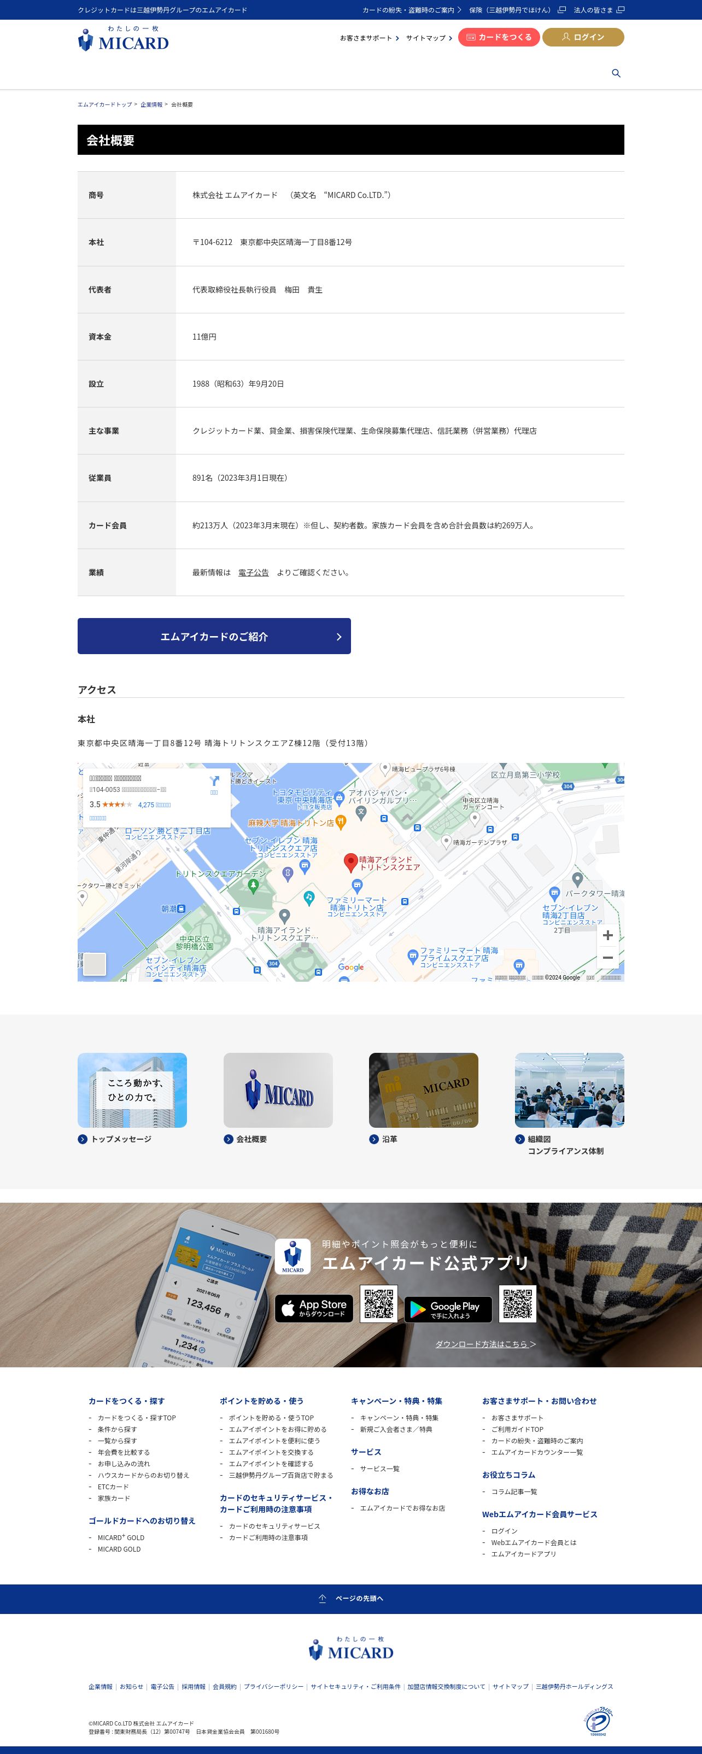The image size is (702, 1754).
Task: Open サイトマップ menu in header
Action: 429,38
